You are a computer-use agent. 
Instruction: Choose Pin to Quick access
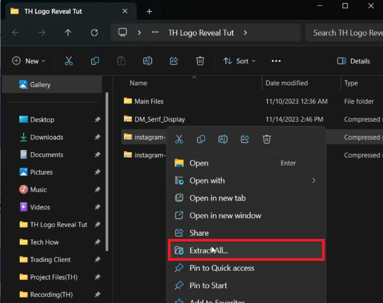pyautogui.click(x=222, y=268)
